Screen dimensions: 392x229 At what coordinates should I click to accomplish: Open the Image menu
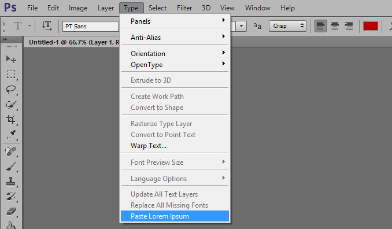coord(78,8)
